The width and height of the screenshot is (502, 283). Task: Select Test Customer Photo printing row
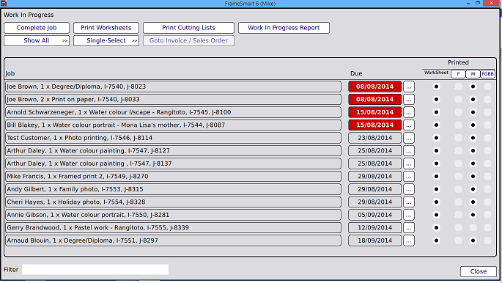(173, 138)
